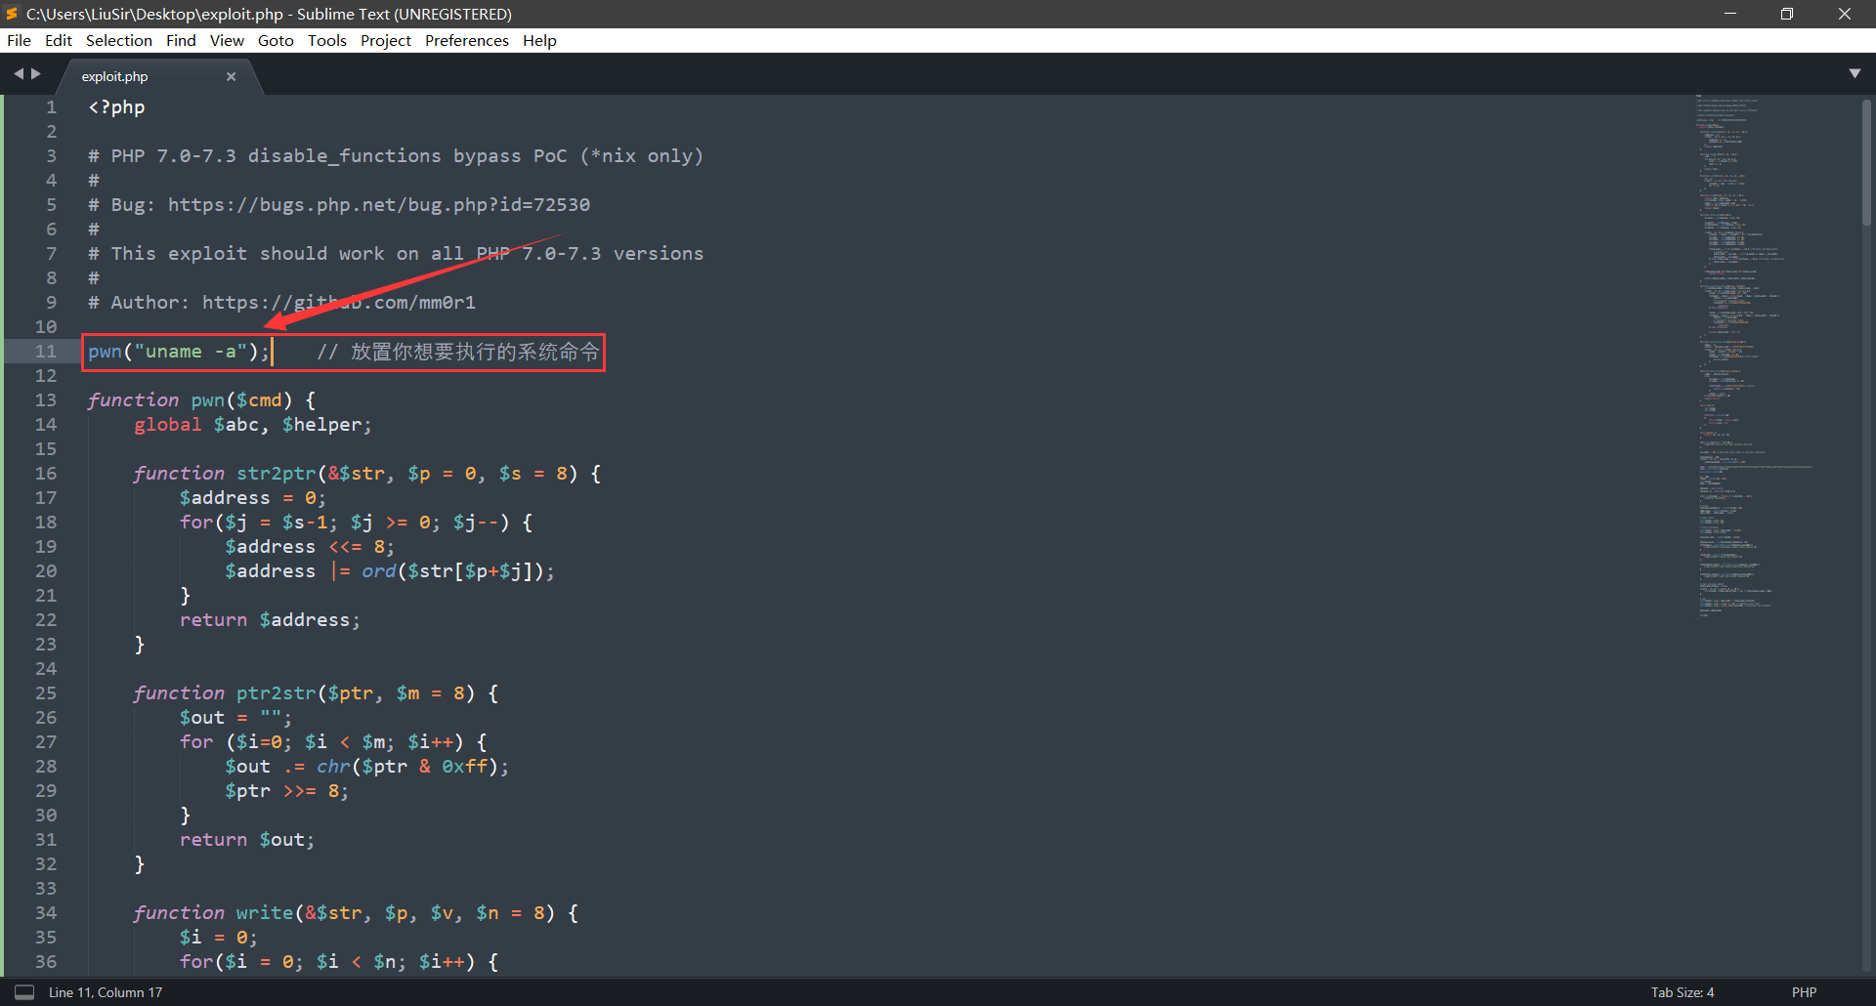The width and height of the screenshot is (1876, 1006).
Task: Click the for loop on line 27
Action: pyautogui.click(x=333, y=742)
